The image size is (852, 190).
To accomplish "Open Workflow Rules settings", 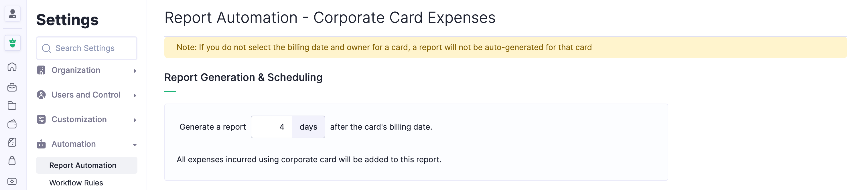I will [x=76, y=182].
